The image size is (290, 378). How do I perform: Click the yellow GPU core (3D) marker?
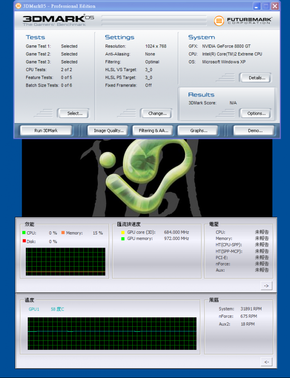pyautogui.click(x=123, y=233)
